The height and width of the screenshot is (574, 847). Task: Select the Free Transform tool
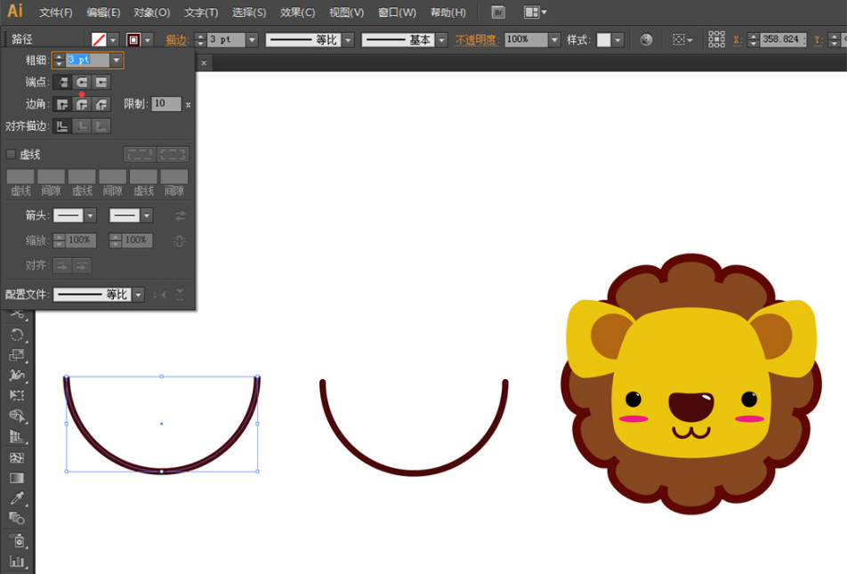(17, 396)
